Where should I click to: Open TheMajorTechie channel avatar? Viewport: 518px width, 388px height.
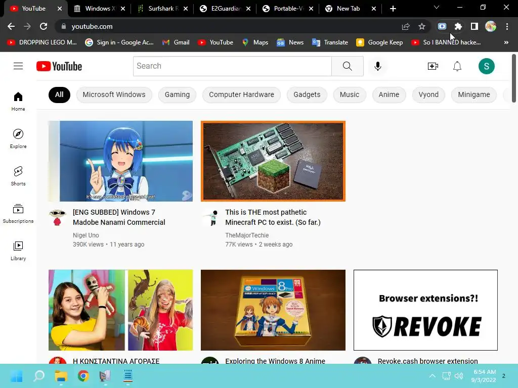point(210,217)
